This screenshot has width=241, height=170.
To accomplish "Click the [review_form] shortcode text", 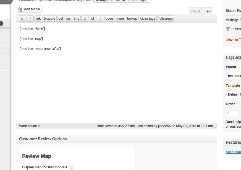I will 32,29.
